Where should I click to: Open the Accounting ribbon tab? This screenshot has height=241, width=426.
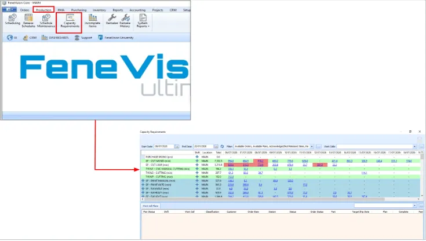[137, 10]
